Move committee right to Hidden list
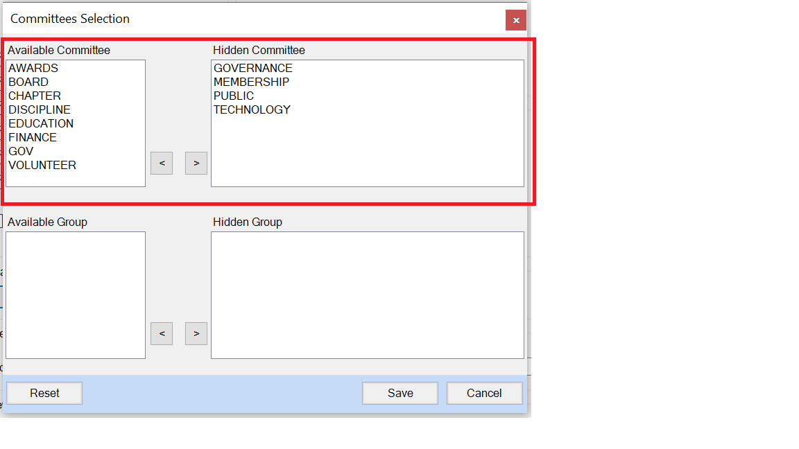This screenshot has width=799, height=449. pyautogui.click(x=196, y=163)
